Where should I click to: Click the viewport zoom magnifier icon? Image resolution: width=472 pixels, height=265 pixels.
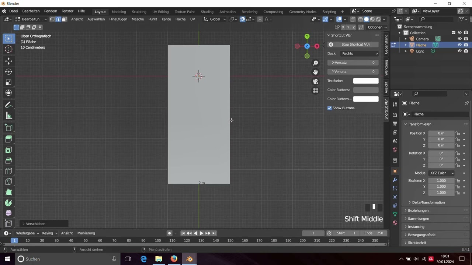(315, 63)
